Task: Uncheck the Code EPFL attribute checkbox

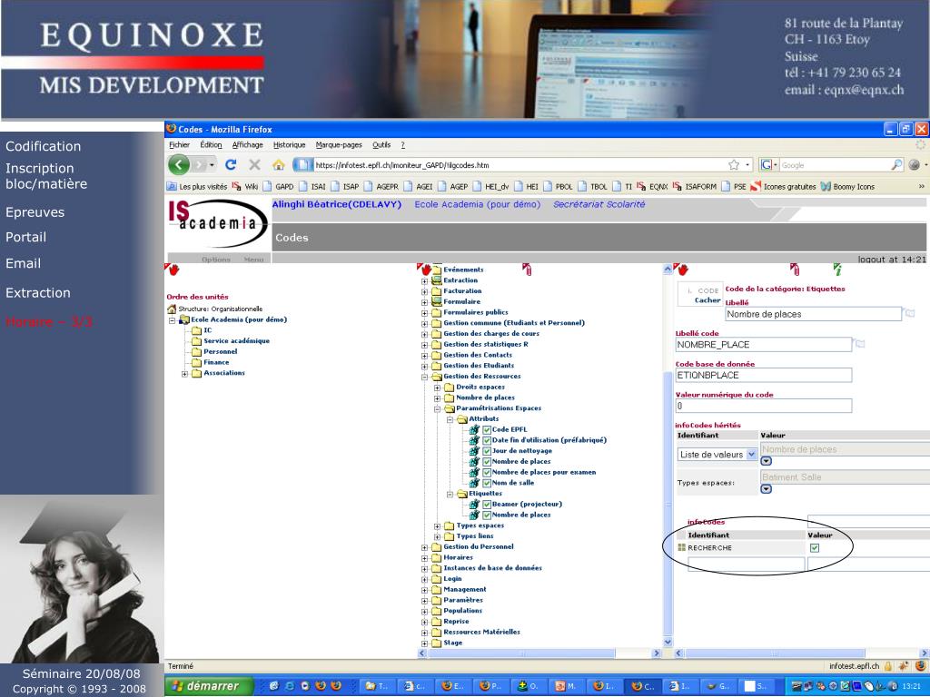Action: pos(487,429)
